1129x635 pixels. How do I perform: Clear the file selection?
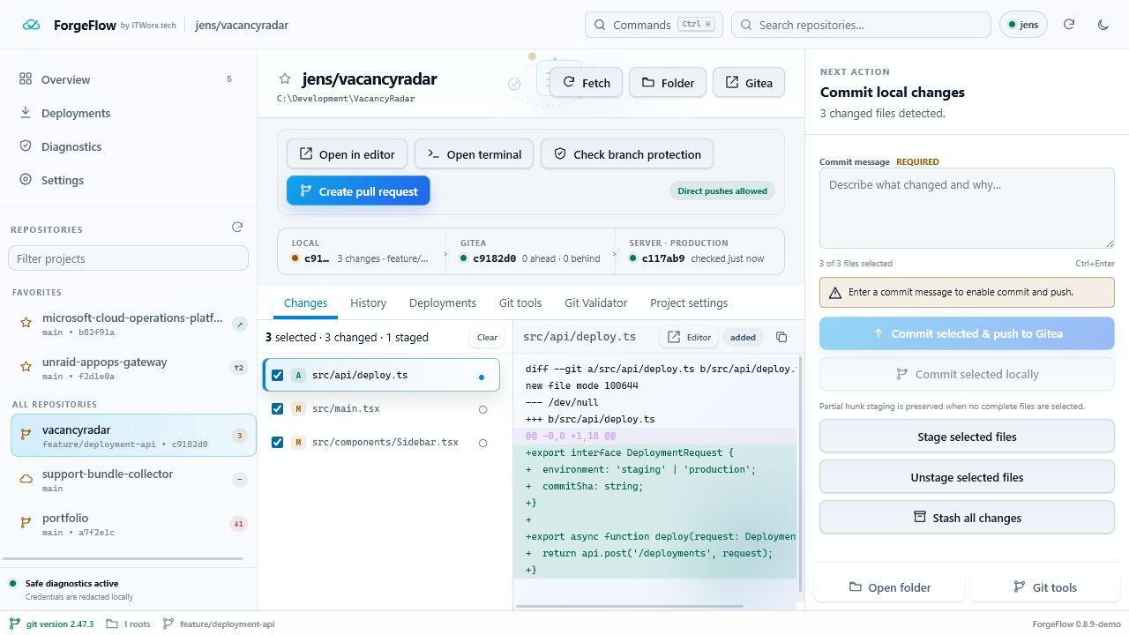[x=488, y=337]
